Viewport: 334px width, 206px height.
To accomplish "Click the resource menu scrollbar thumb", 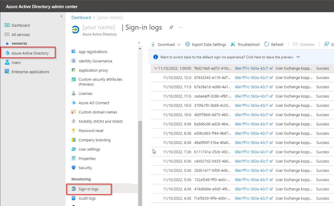I will tap(140, 163).
